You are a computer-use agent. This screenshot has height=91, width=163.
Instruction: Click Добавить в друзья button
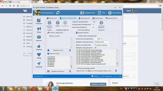pos(98,84)
